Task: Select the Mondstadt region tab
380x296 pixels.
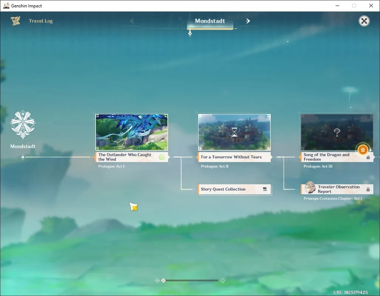Action: pyautogui.click(x=210, y=21)
